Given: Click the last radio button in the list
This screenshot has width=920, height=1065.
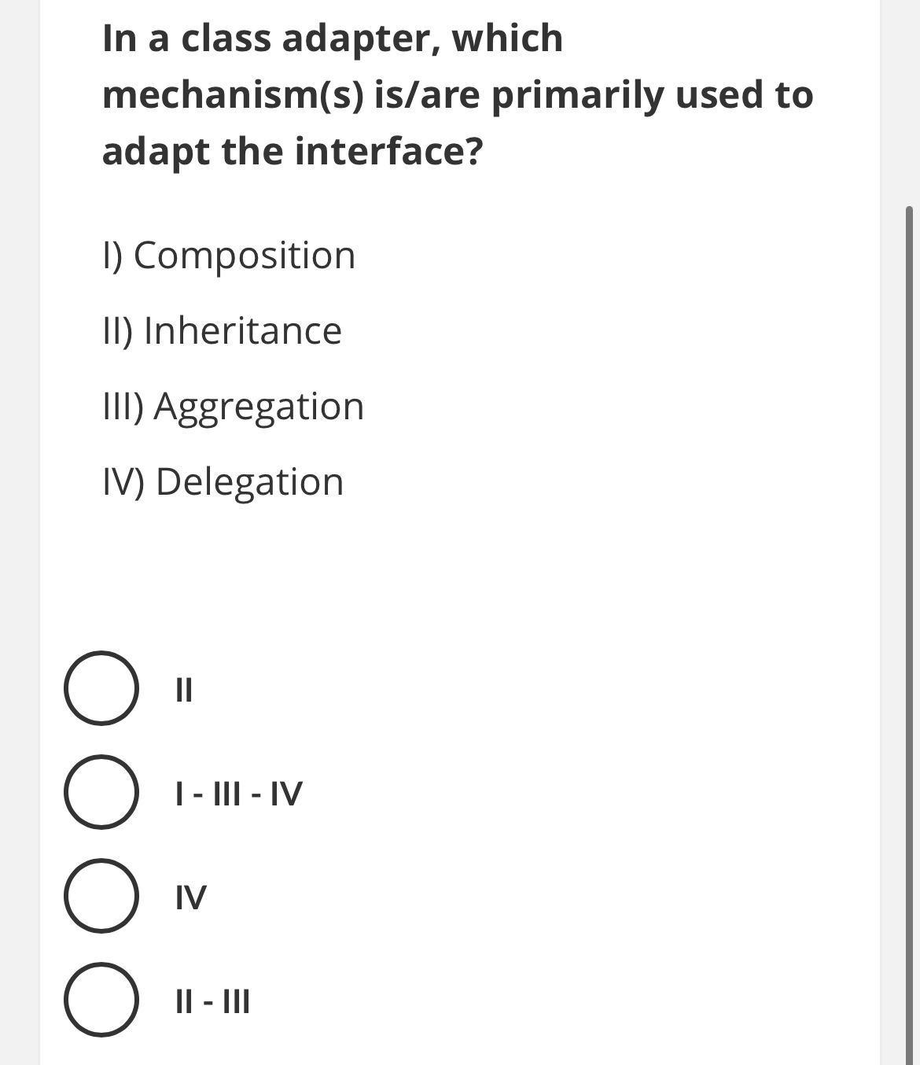Looking at the screenshot, I should 101,1001.
